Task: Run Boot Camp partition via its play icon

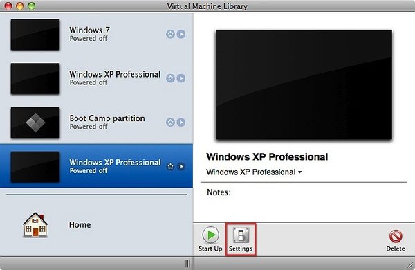Action: (x=181, y=122)
